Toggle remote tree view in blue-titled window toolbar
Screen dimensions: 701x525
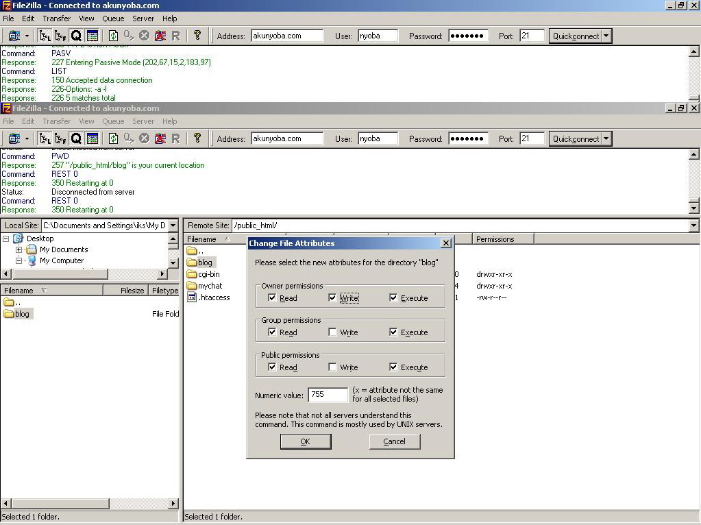(x=60, y=36)
